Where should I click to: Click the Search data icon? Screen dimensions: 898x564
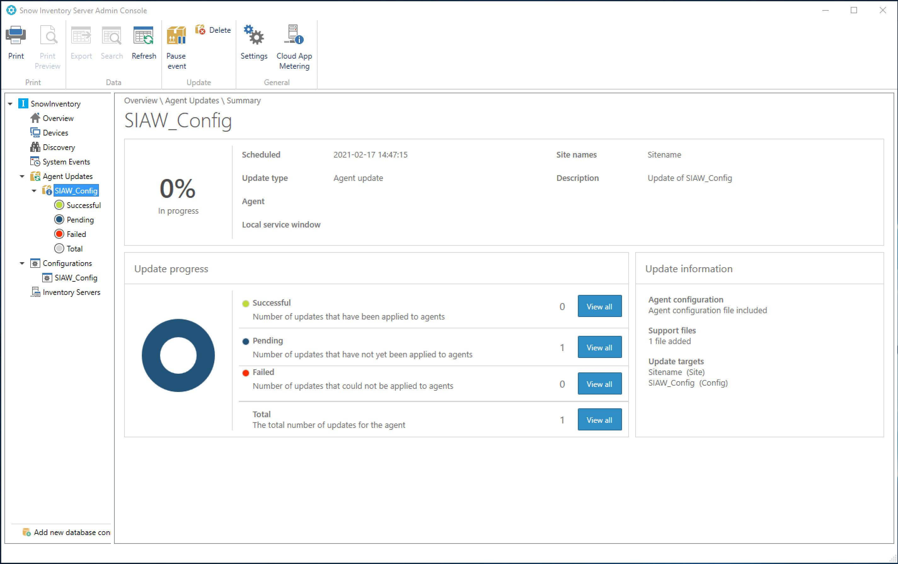point(112,36)
